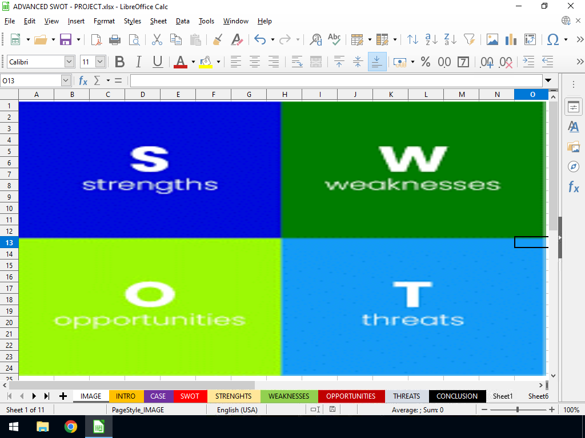585x438 pixels.
Task: Click the Print icon
Action: pyautogui.click(x=114, y=39)
